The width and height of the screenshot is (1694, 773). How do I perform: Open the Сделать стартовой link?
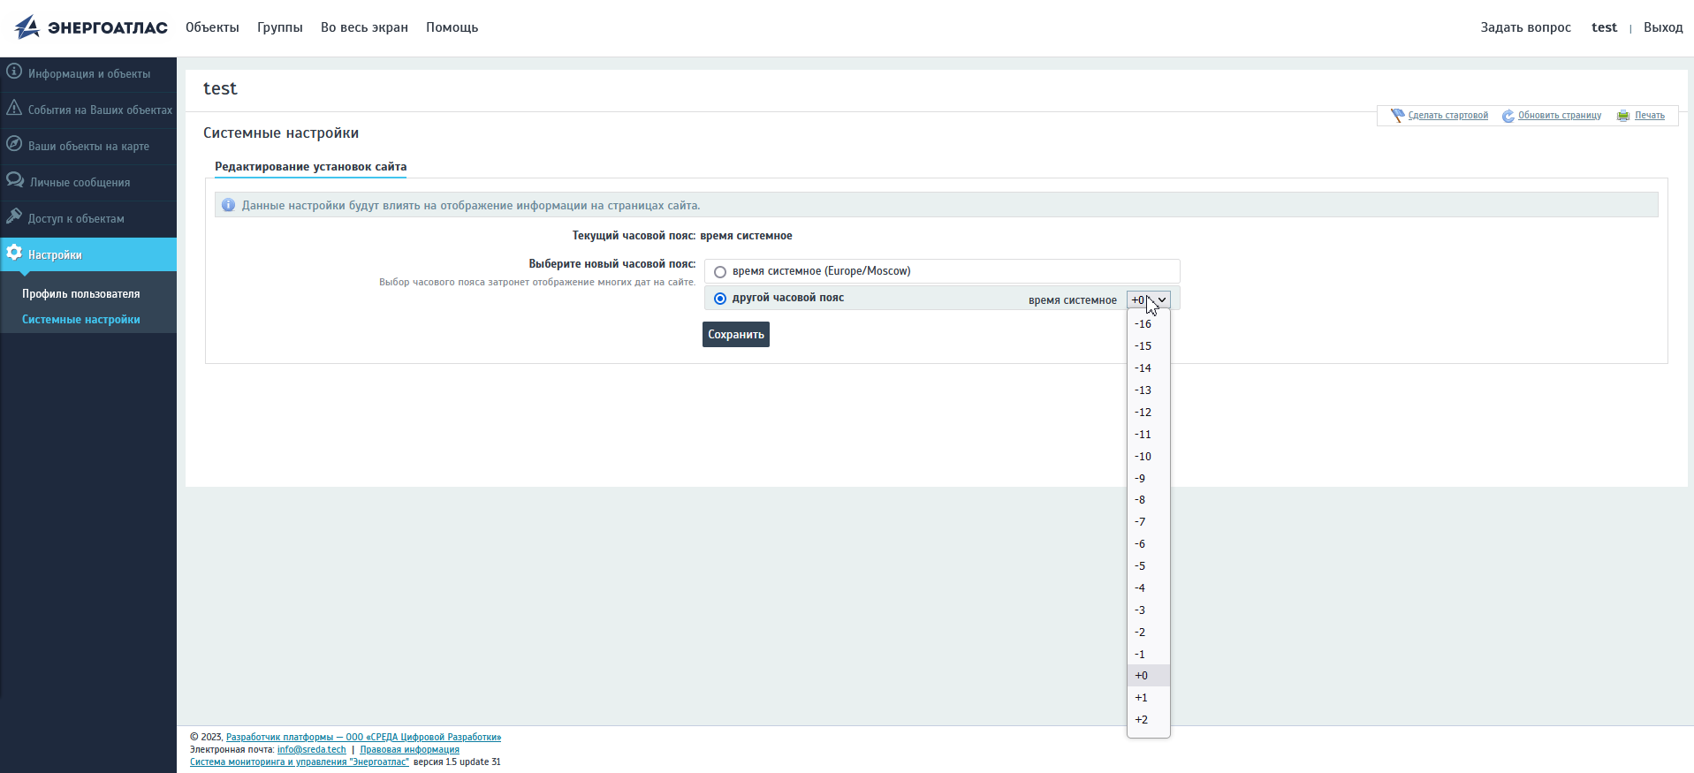(x=1447, y=116)
